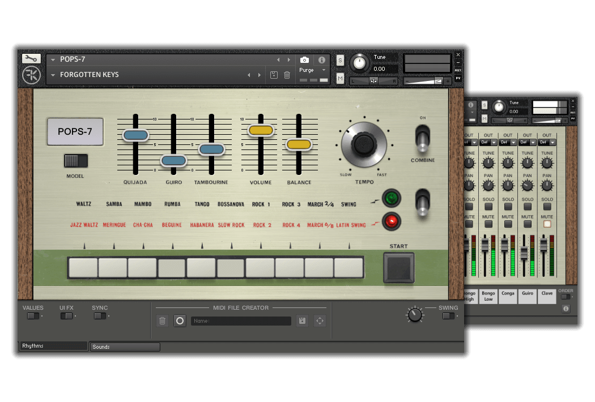Click the MIDI file Name field
The height and width of the screenshot is (402, 595).
click(241, 321)
